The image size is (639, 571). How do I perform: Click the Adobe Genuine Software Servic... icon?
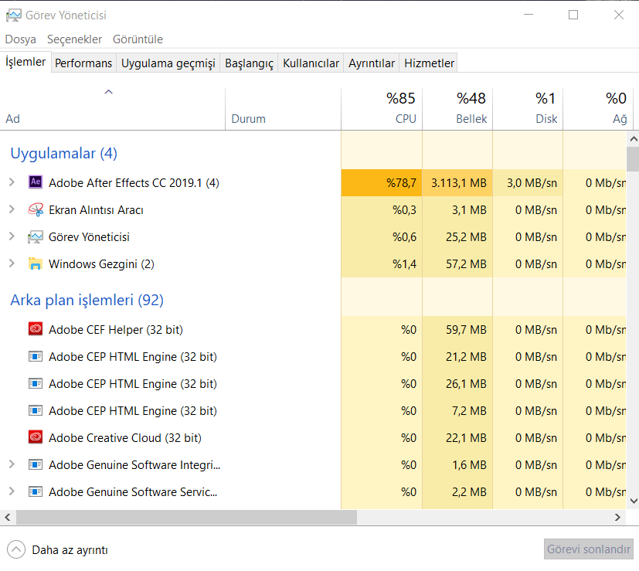click(36, 491)
